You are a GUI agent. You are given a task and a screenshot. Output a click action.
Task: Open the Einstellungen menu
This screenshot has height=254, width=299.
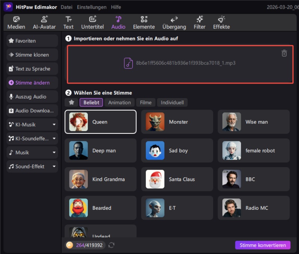(x=92, y=7)
